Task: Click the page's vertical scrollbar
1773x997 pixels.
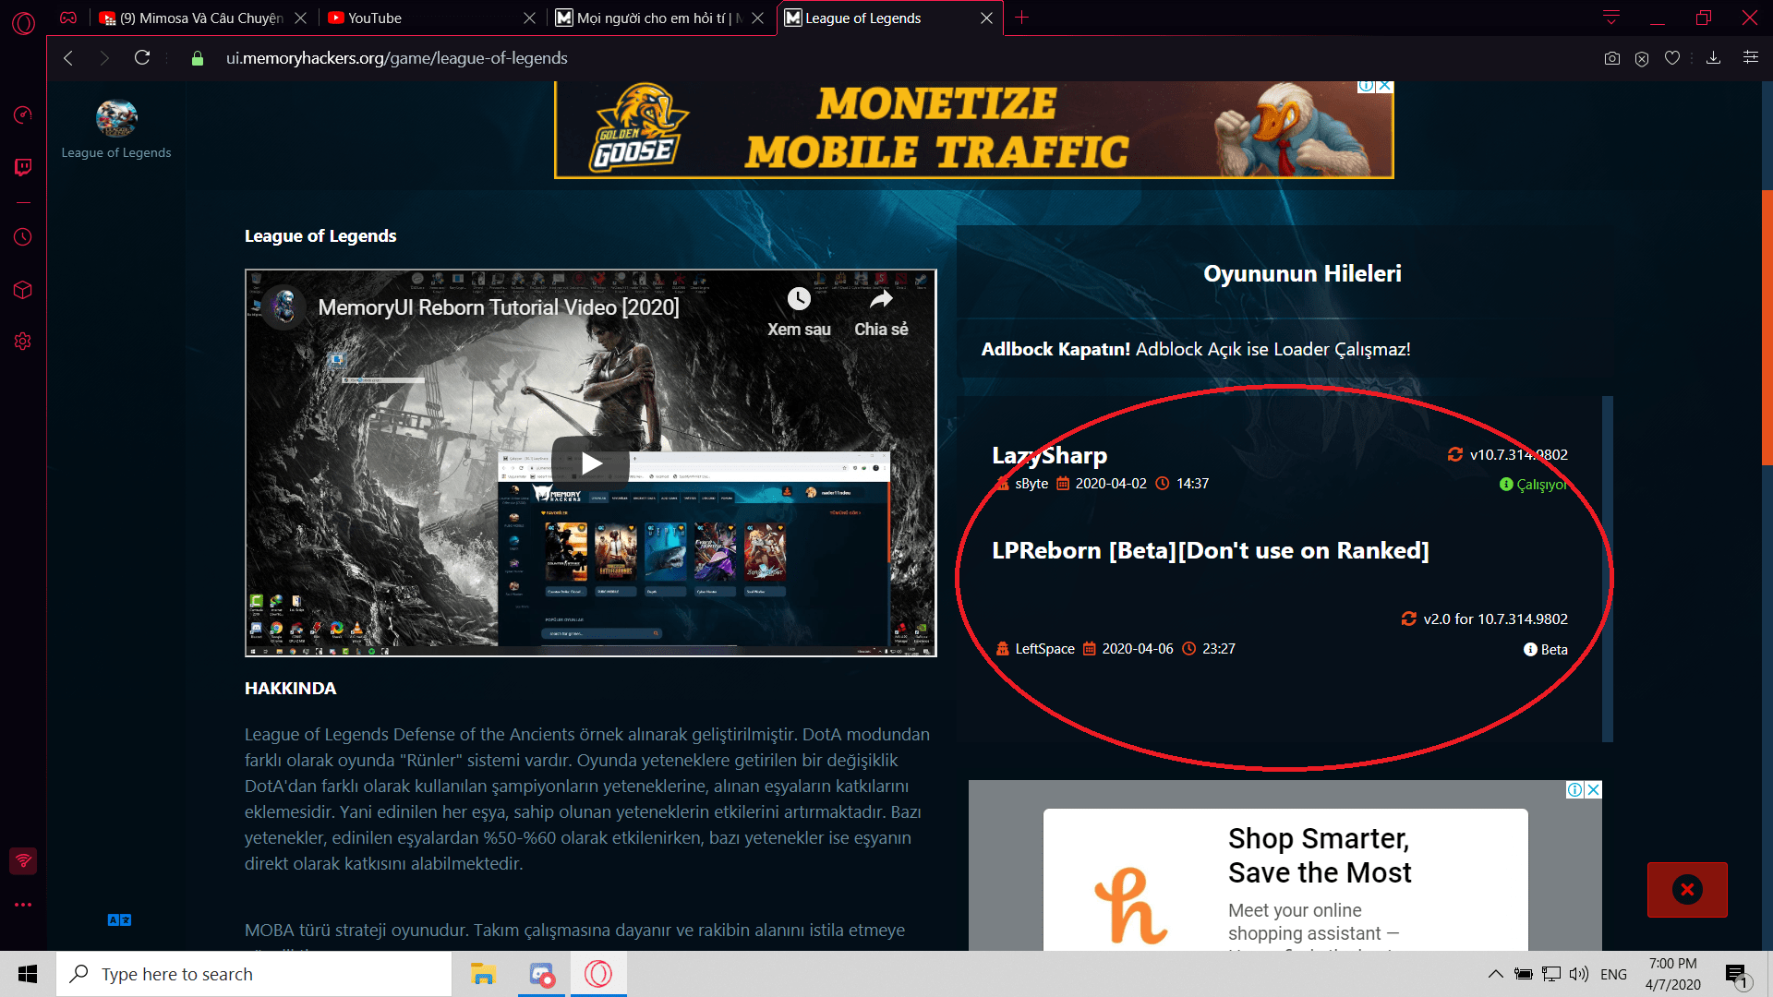Action: pyautogui.click(x=1767, y=328)
